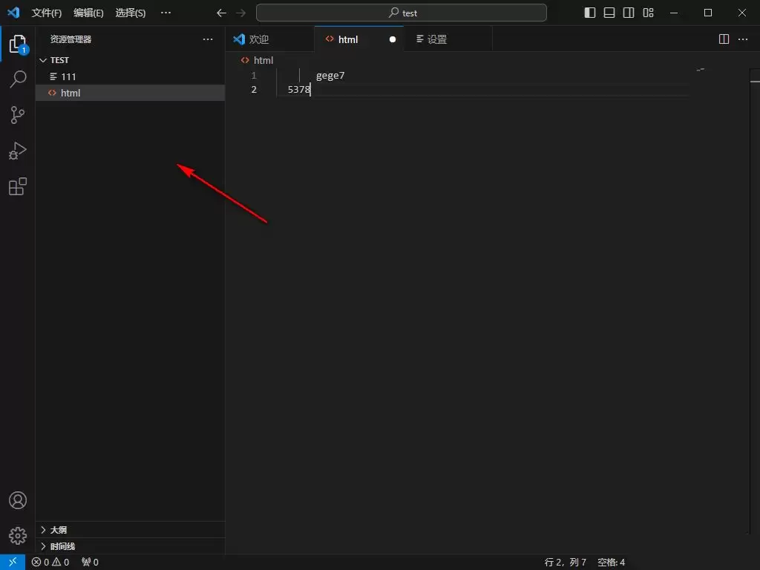Screen dimensions: 760x570
Task: Open the Accounts icon near the bottom
Action: (x=18, y=500)
